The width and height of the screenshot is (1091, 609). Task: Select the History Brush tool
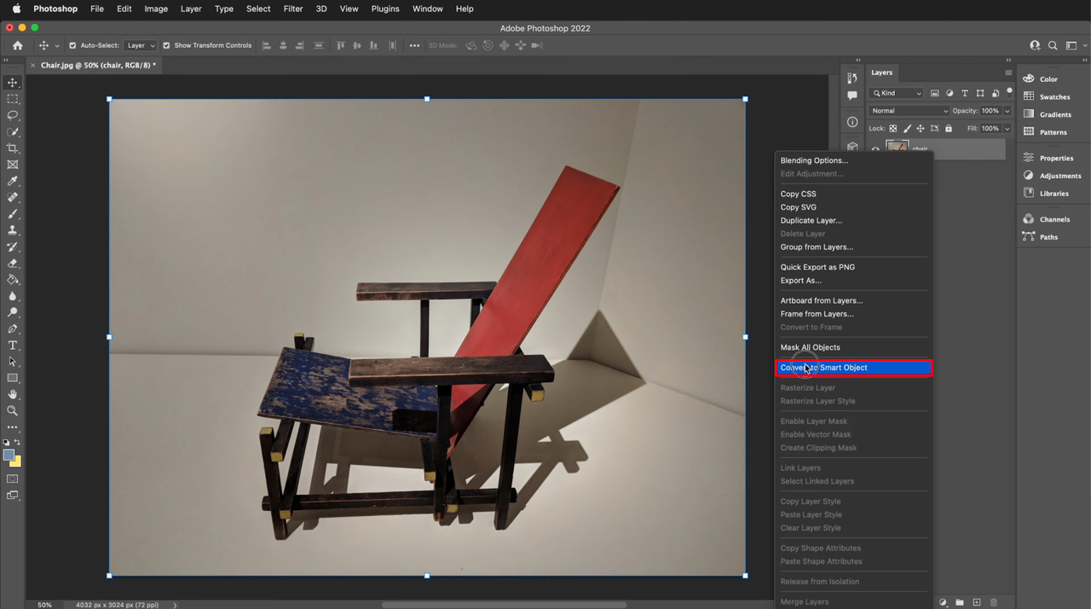point(13,246)
